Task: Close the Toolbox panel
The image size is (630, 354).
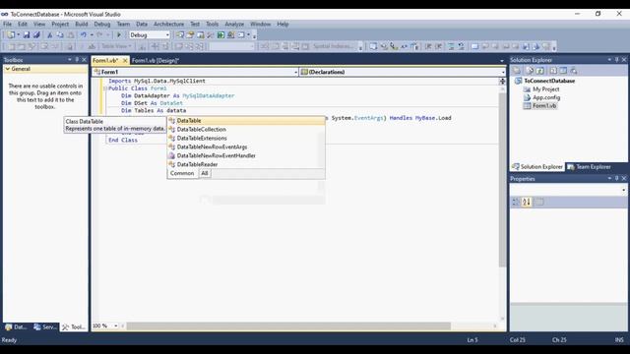Action: (84, 60)
